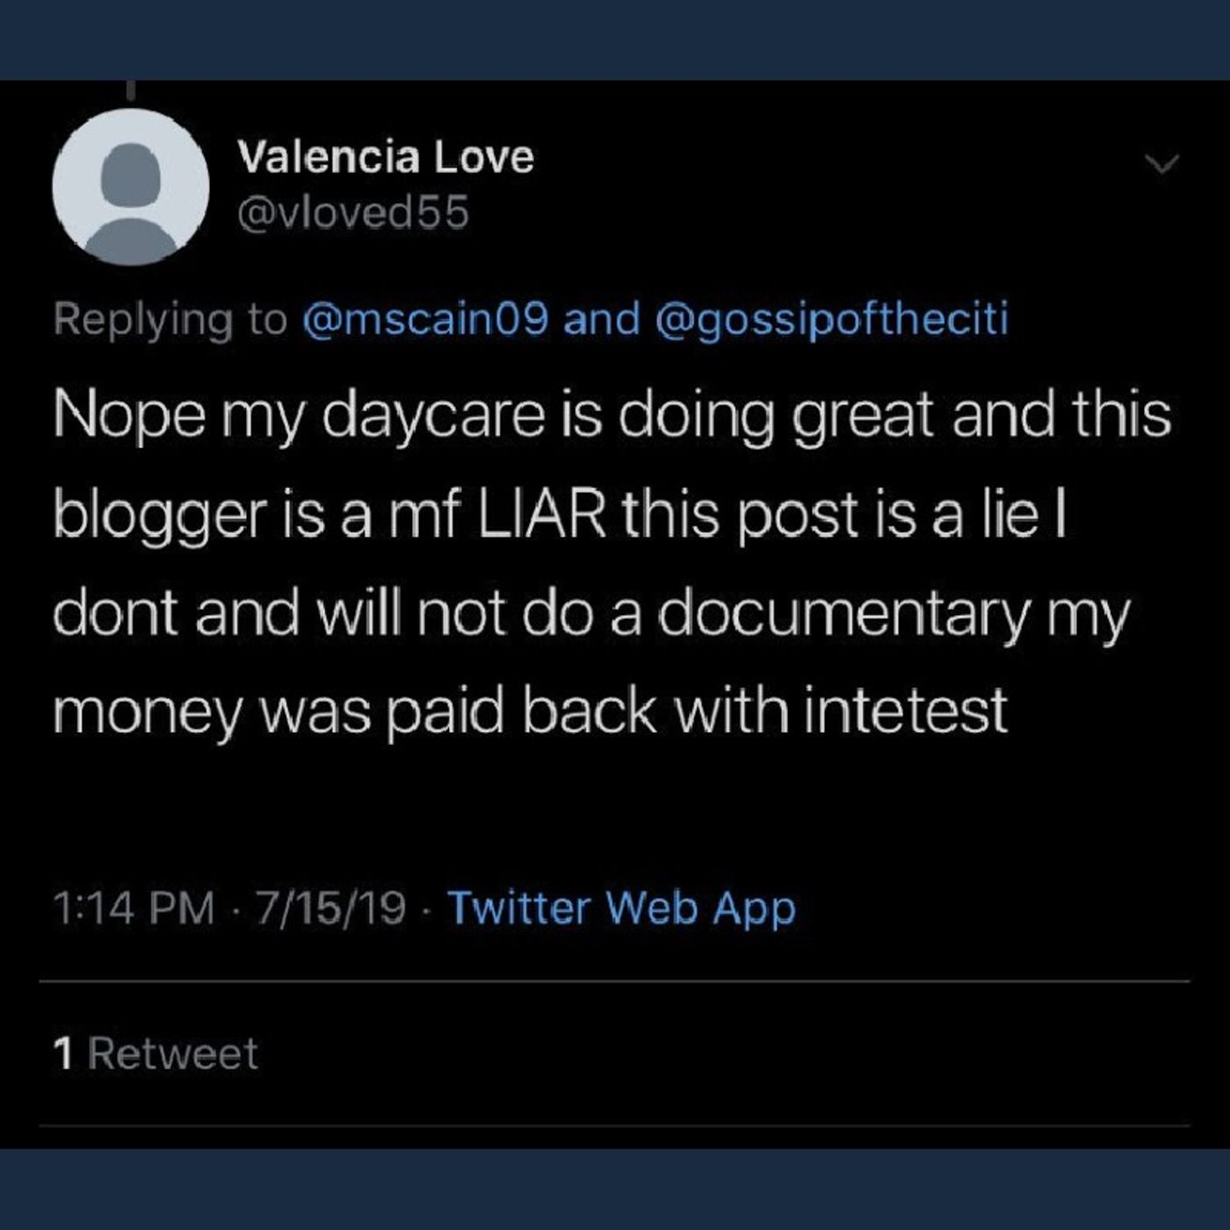Click the retweet count number 1
This screenshot has width=1230, height=1230.
pyautogui.click(x=62, y=1053)
